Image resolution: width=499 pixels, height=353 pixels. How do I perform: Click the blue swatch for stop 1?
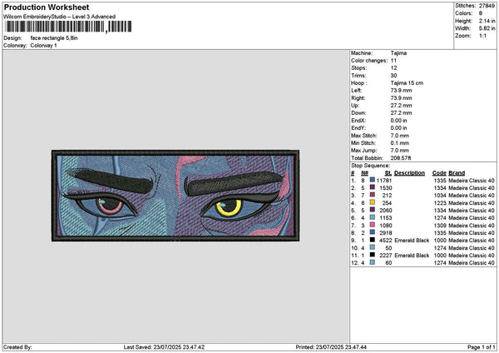[x=373, y=180]
